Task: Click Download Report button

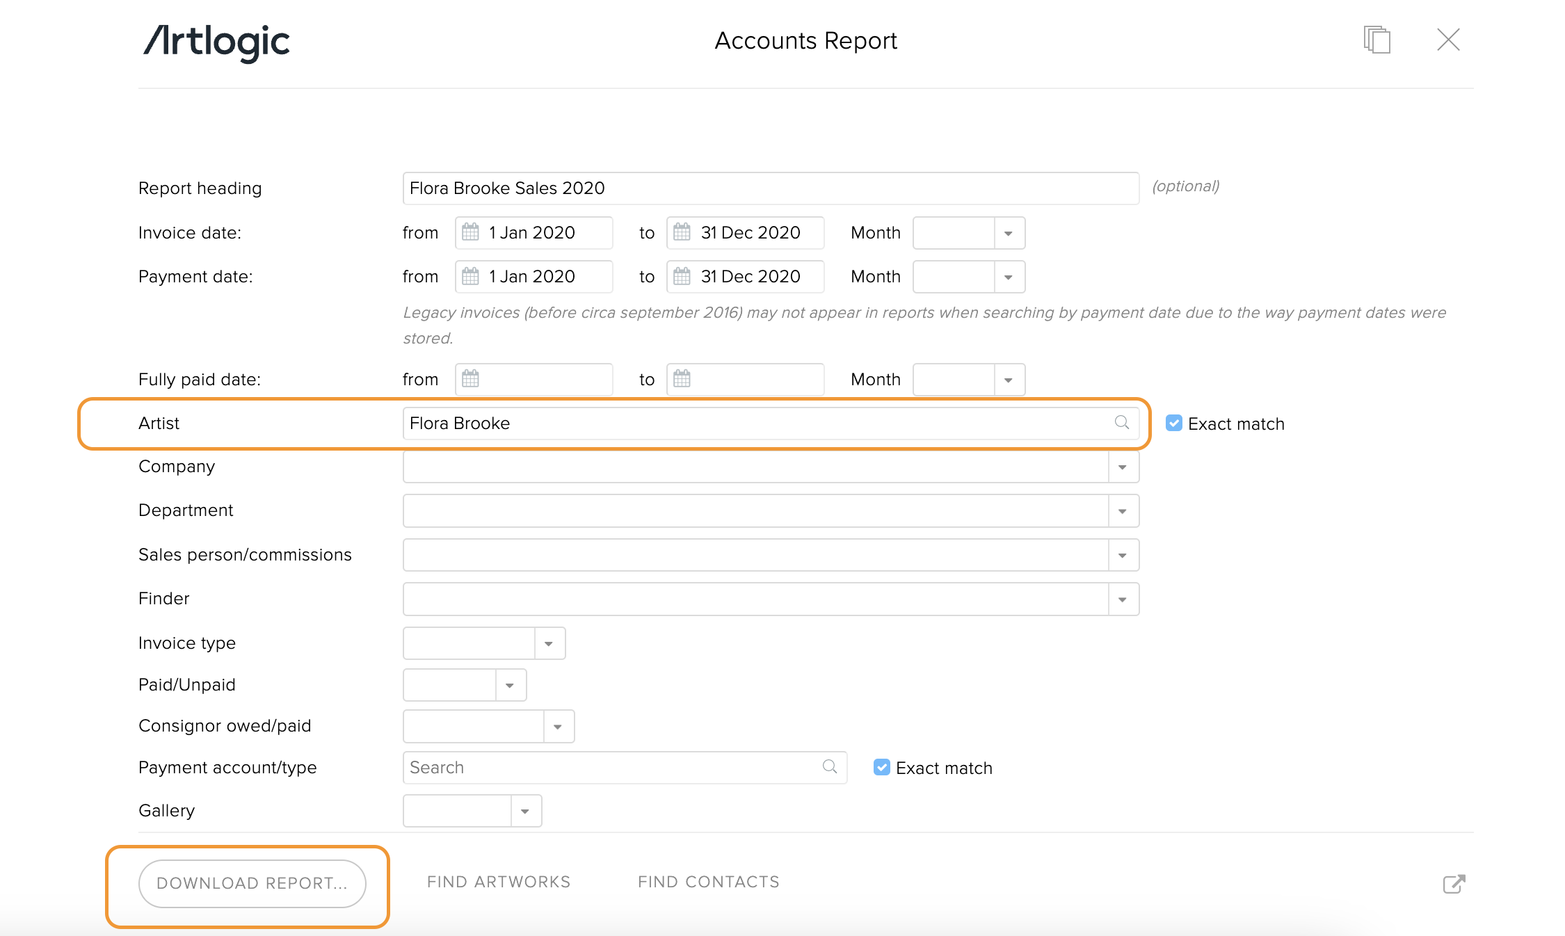Action: click(x=252, y=883)
